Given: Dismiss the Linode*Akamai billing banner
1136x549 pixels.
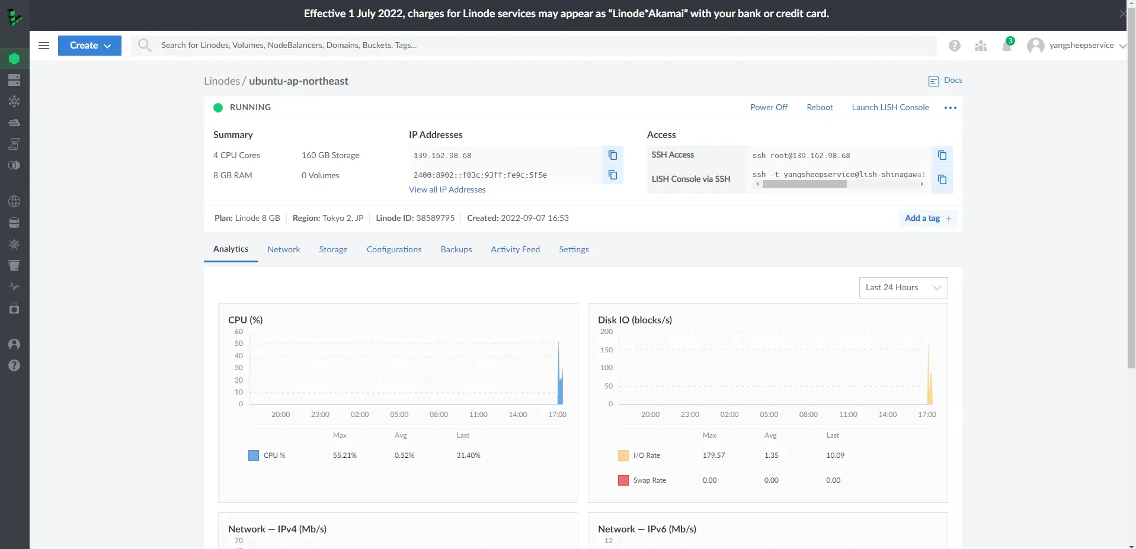Looking at the screenshot, I should (1122, 14).
